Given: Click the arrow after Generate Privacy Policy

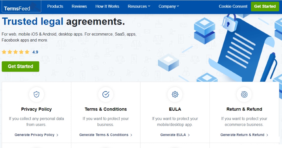Looking at the screenshot, I should click(x=57, y=135).
